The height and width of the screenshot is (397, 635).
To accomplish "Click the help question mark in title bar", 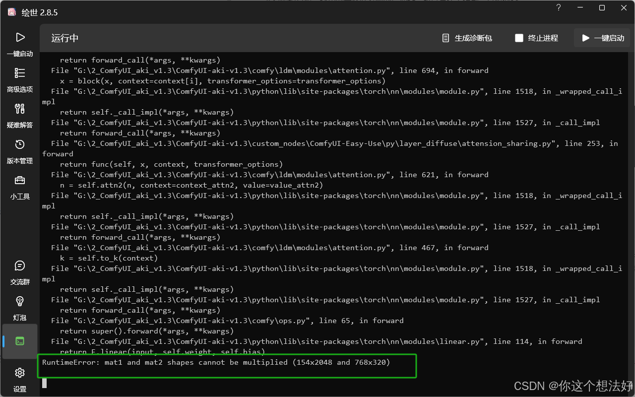I will point(559,7).
